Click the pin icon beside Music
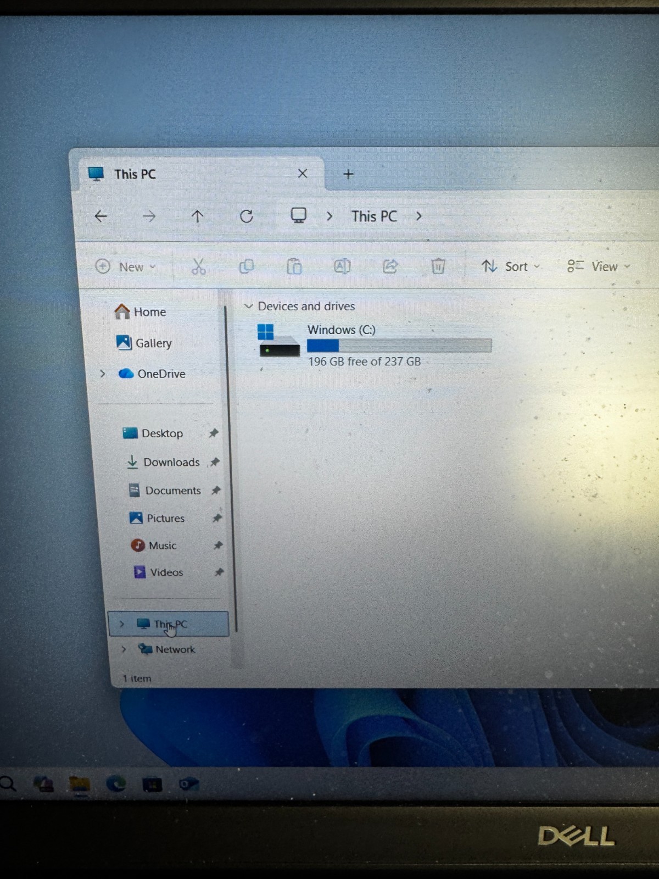This screenshot has height=879, width=659. 218,545
